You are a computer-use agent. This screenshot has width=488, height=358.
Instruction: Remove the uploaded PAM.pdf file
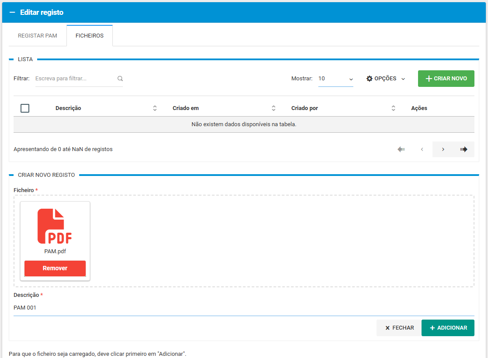pos(55,268)
